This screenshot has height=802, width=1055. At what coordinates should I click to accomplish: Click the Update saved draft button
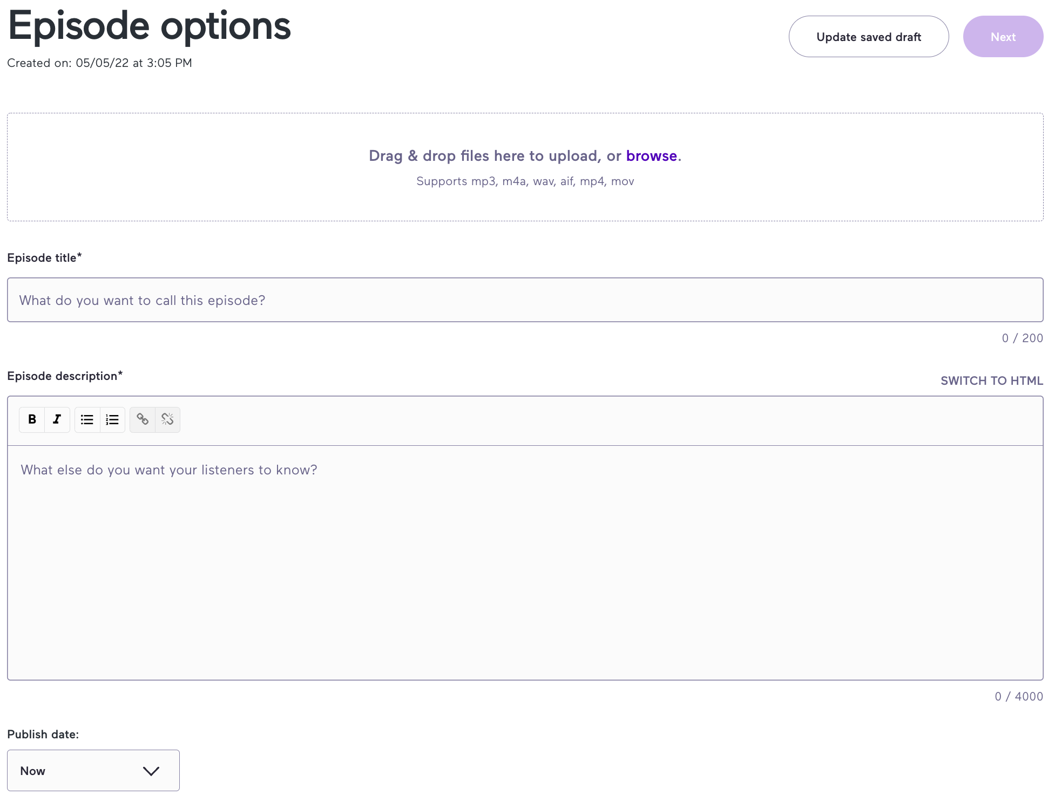pyautogui.click(x=868, y=37)
